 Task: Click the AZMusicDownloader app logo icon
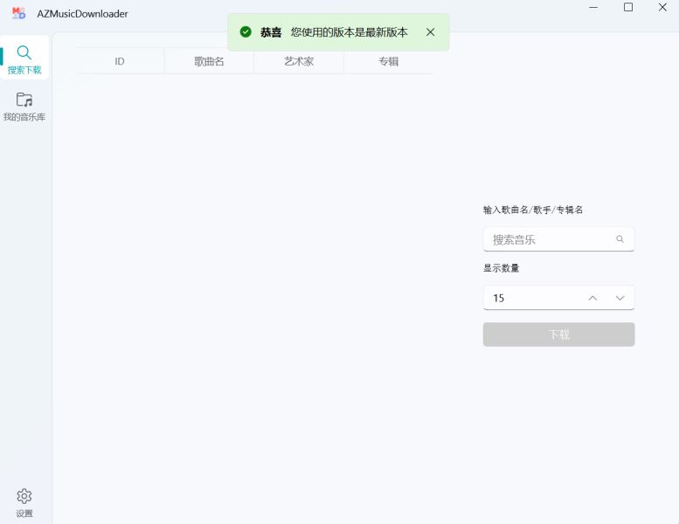tap(18, 13)
